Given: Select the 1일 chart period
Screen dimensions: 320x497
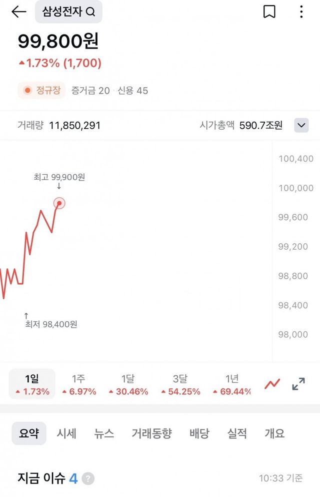Looking at the screenshot, I should pyautogui.click(x=32, y=384).
